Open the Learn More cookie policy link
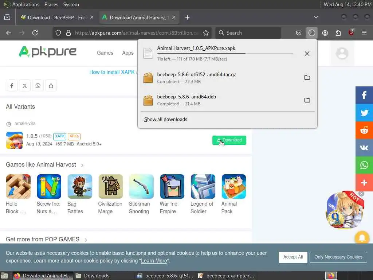Viewport: 373px width, 280px height. 154,261
